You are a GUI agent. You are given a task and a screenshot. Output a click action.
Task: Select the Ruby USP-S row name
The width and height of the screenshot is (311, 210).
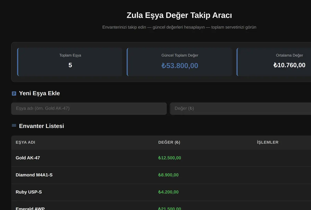tap(29, 192)
